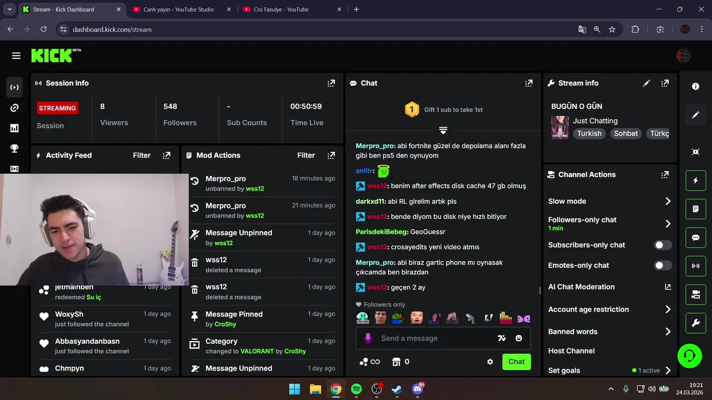Open Discord from the taskbar

[x=418, y=389]
